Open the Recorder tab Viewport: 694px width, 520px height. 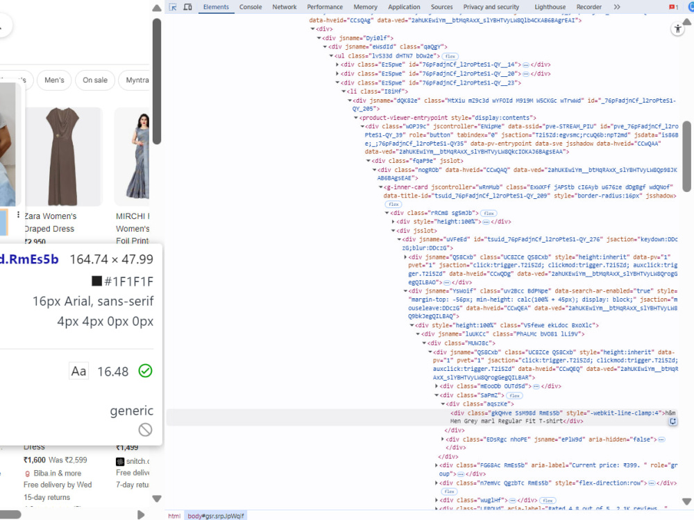point(589,7)
